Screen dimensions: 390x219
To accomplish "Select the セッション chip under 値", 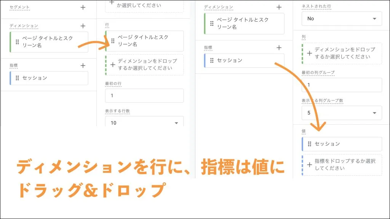I will 342,144.
